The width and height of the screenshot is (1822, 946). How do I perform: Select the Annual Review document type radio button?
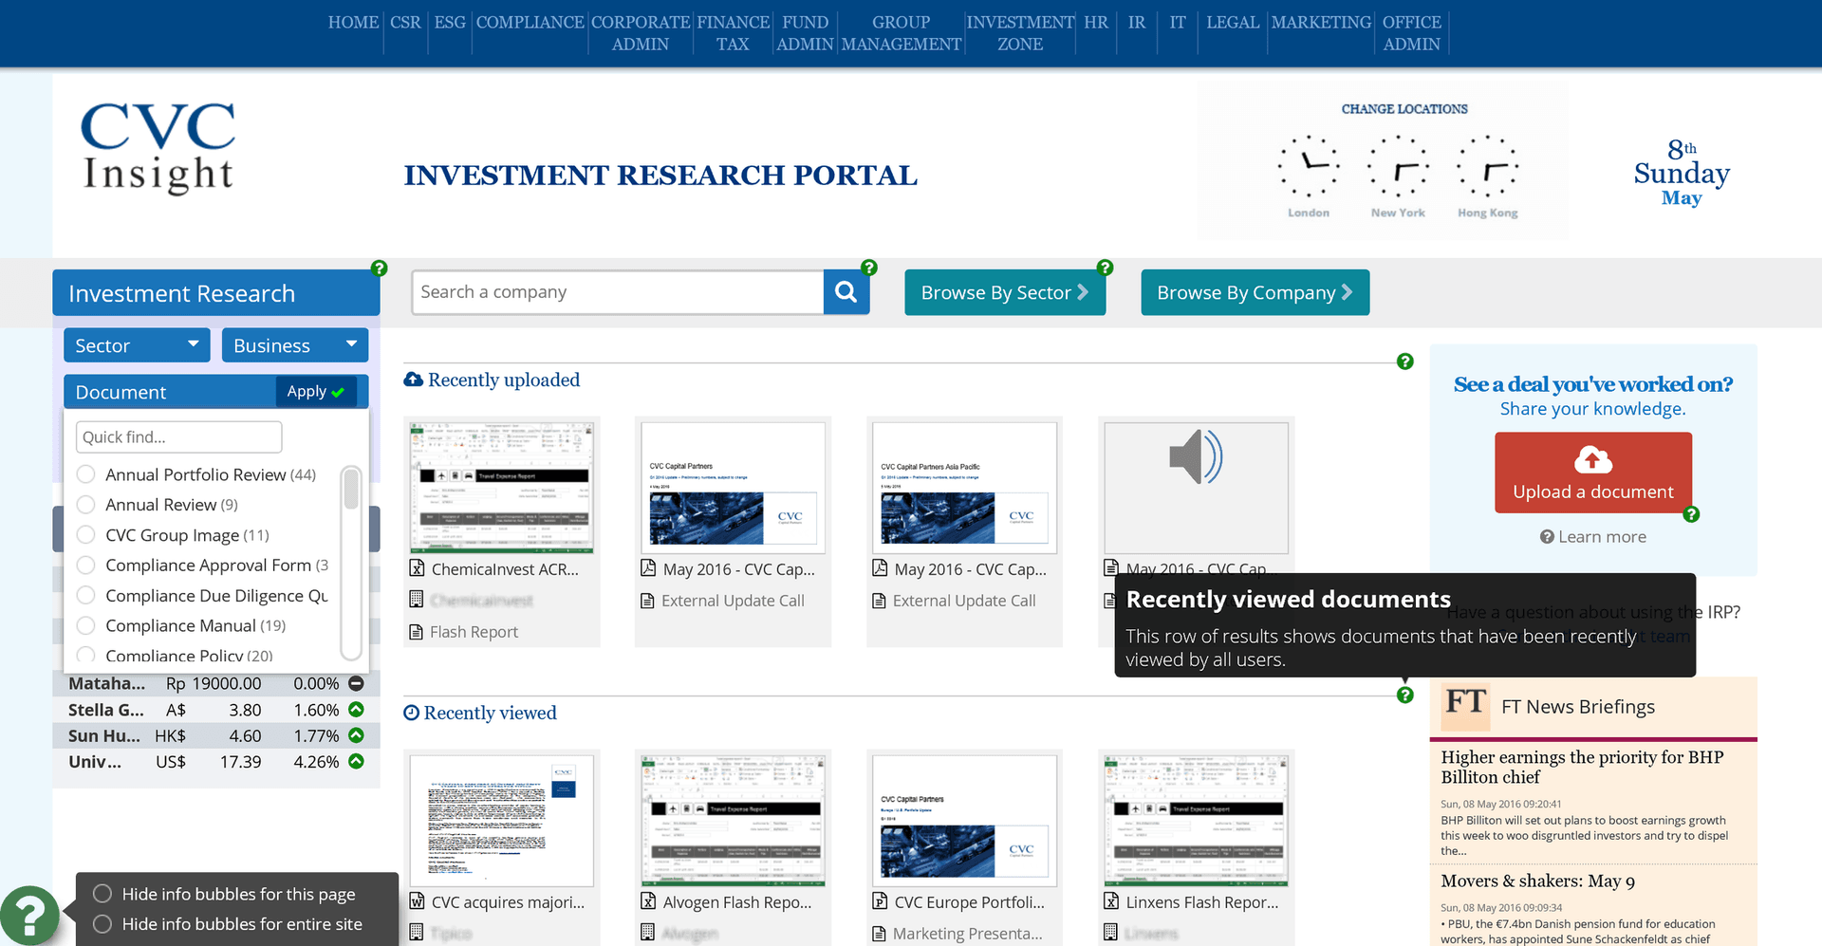(85, 504)
